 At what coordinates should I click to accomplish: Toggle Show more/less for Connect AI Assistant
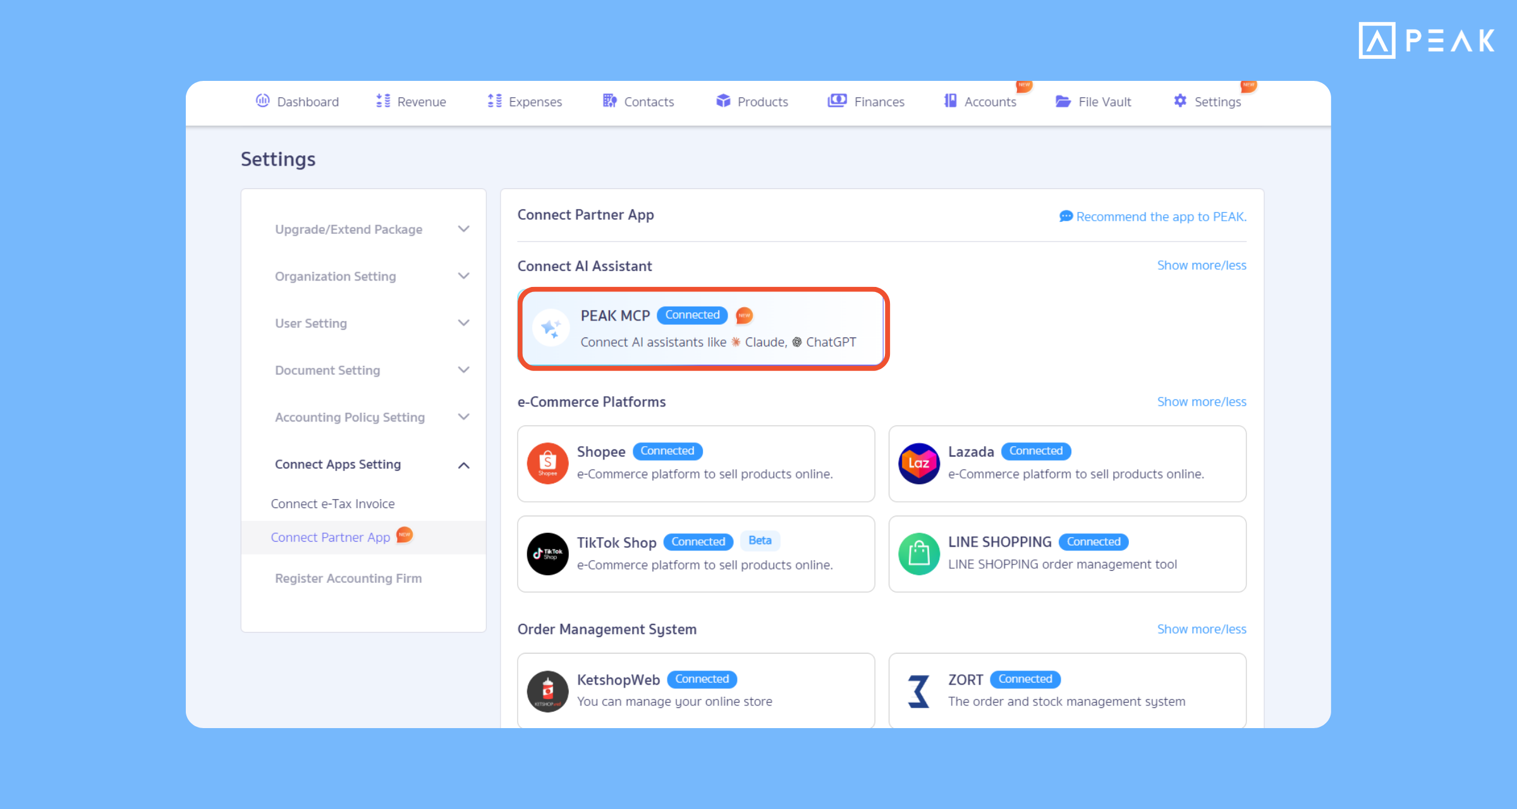(1202, 265)
